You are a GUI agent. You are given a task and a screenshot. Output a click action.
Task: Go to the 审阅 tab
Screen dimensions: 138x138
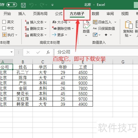click(110, 14)
